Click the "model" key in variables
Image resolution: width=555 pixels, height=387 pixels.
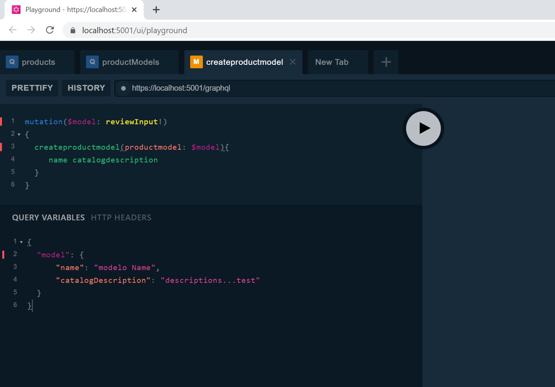(53, 255)
